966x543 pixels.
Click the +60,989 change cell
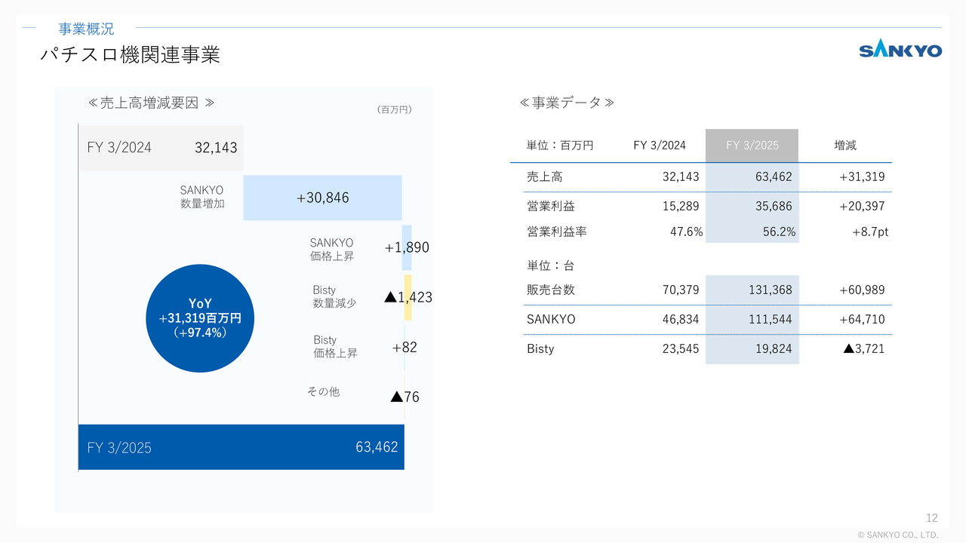[x=862, y=290]
